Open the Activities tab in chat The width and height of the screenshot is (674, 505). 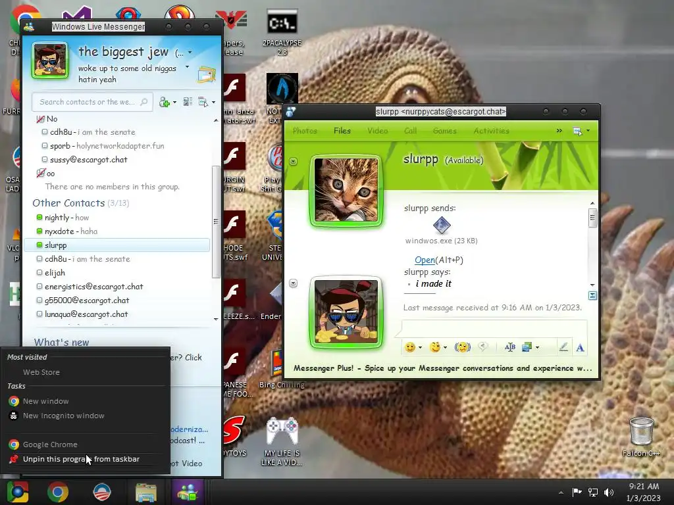click(x=491, y=131)
